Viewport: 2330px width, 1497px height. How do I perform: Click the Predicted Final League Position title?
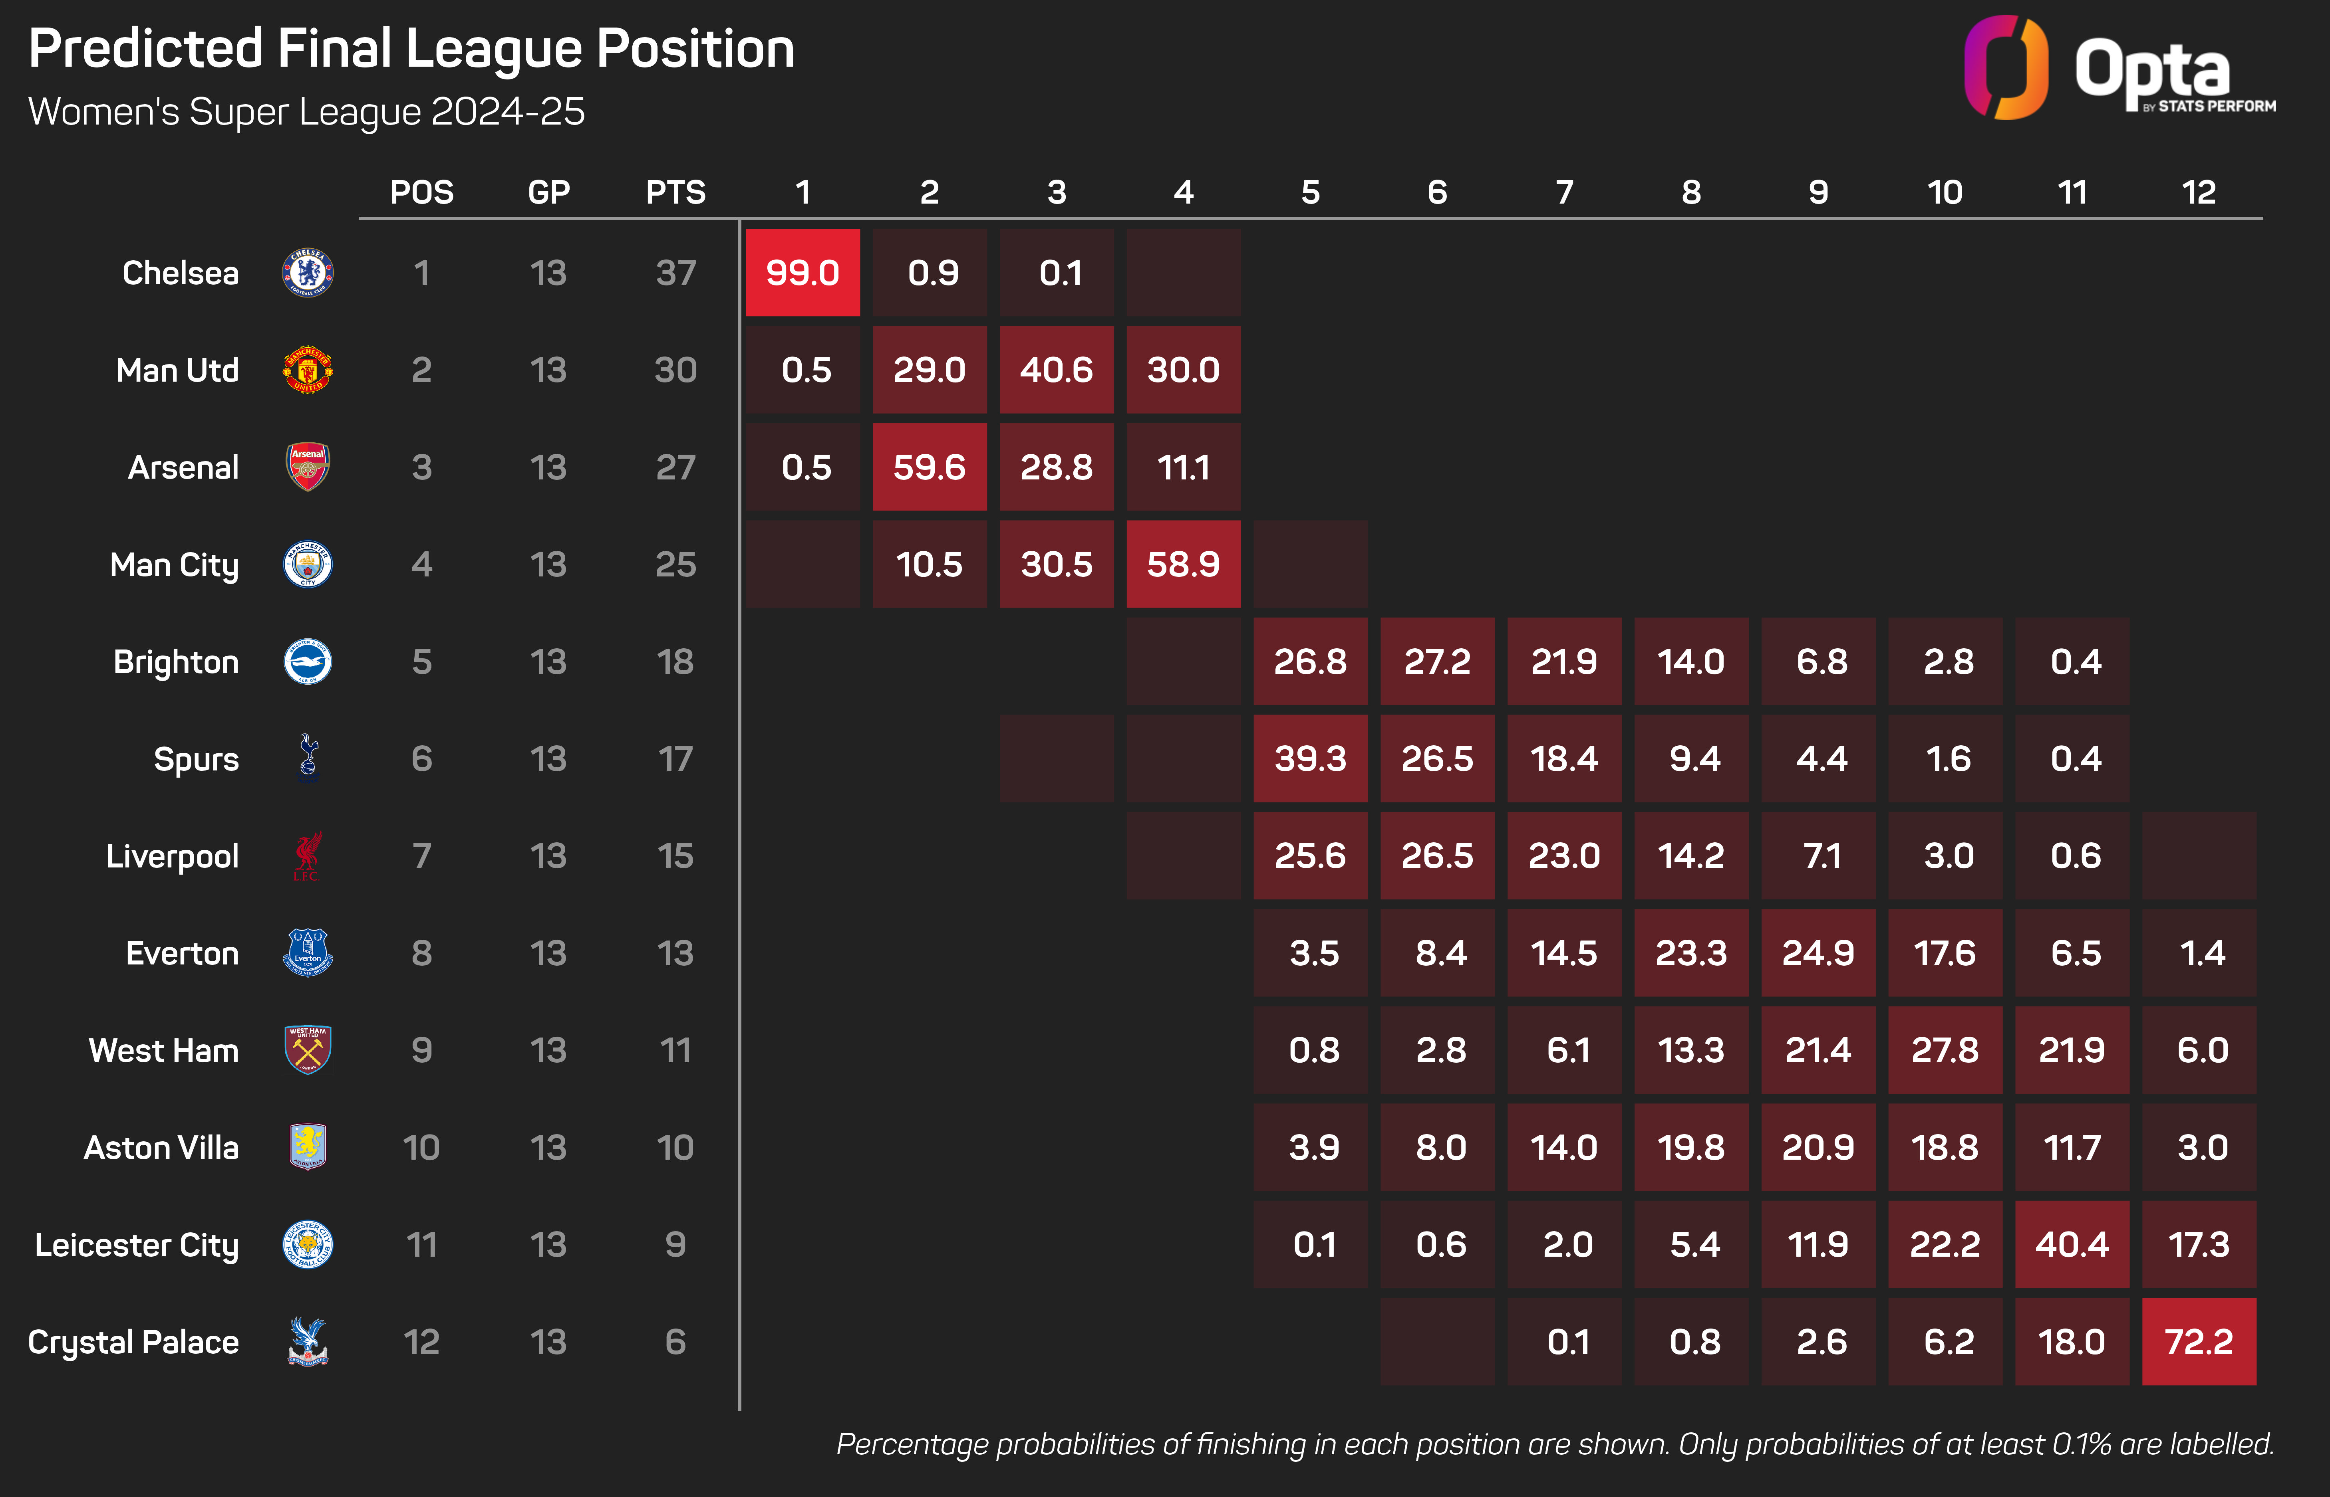[x=411, y=49]
